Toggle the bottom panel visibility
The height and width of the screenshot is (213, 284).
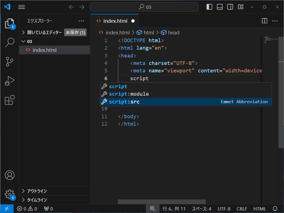[x=220, y=7]
